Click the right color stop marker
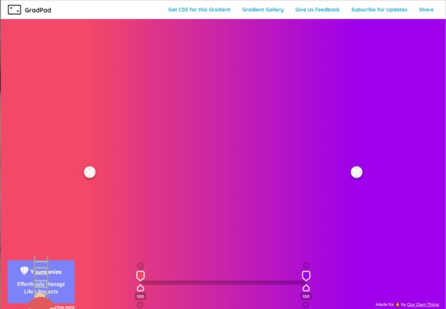 coord(306,276)
